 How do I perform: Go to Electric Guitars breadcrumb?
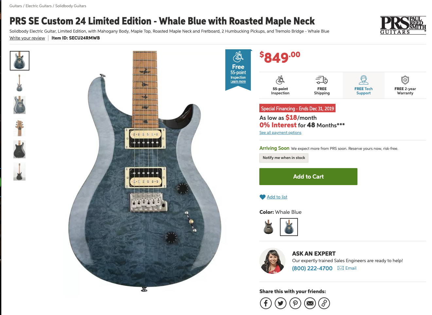tap(38, 6)
